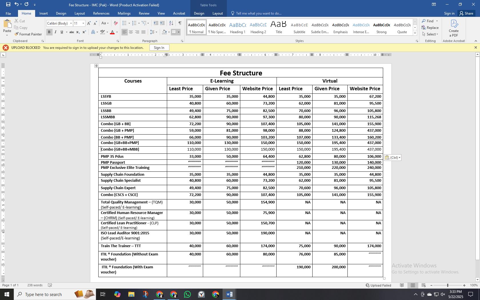The height and width of the screenshot is (300, 480).
Task: Click the zoom slider handle
Action: 447,285
